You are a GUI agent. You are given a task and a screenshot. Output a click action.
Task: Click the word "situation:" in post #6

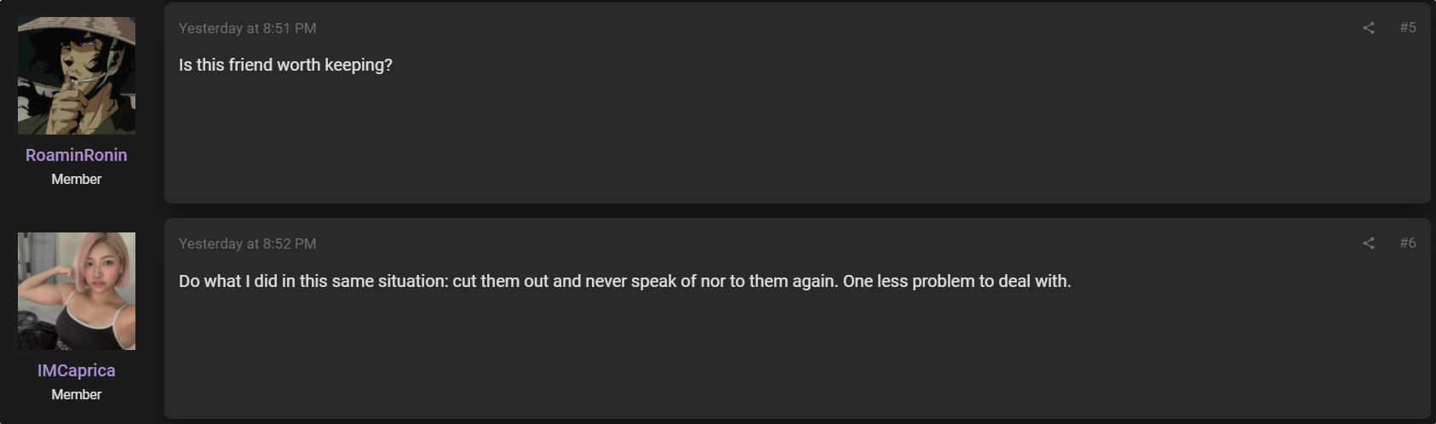(x=413, y=281)
